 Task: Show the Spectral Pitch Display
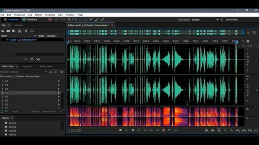click(56, 19)
